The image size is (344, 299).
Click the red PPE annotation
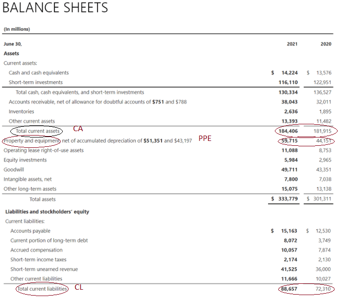point(205,138)
